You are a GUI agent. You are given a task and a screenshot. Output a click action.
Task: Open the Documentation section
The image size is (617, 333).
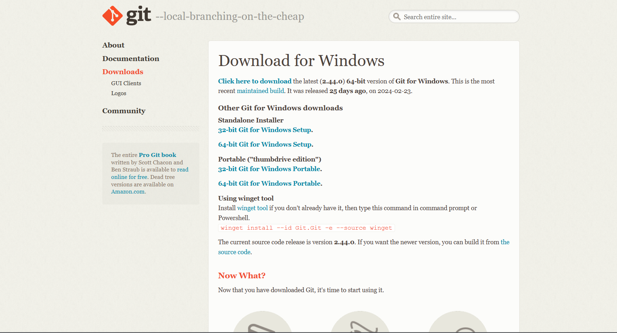point(131,59)
